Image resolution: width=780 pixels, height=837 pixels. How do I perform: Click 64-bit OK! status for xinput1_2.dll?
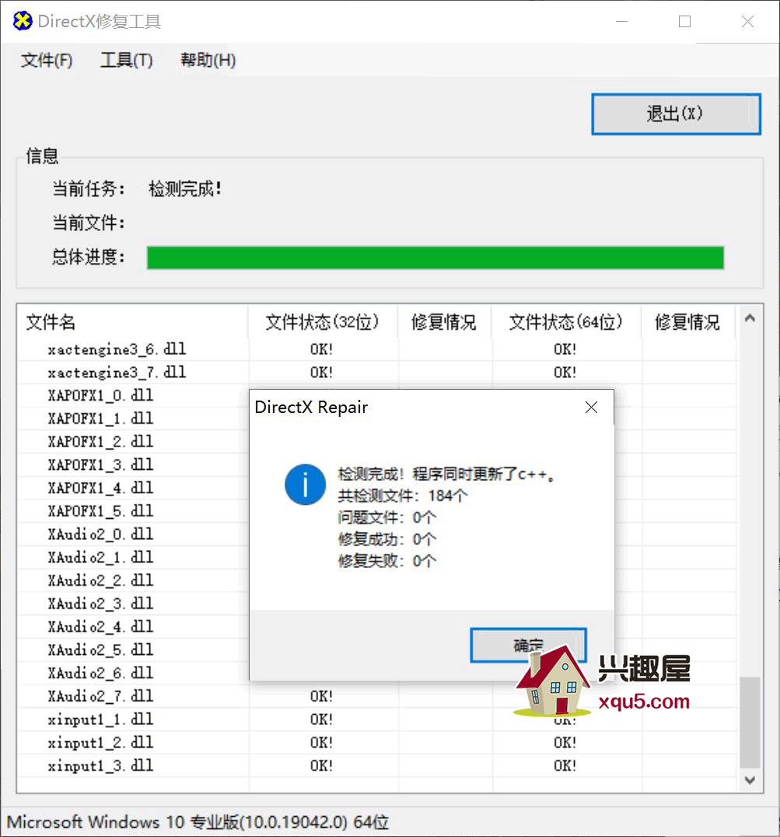[565, 743]
